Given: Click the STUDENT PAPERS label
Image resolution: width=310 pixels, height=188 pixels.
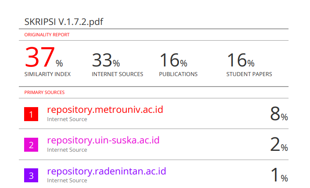Looking at the screenshot, I should pyautogui.click(x=249, y=74).
